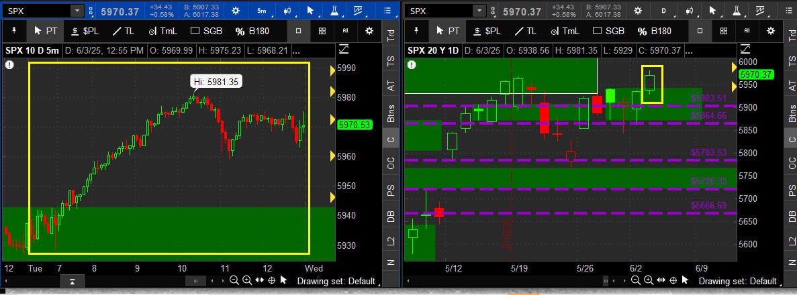Image resolution: width=797 pixels, height=295 pixels.
Task: Open the OC side tab on right chart
Action: 790,166
